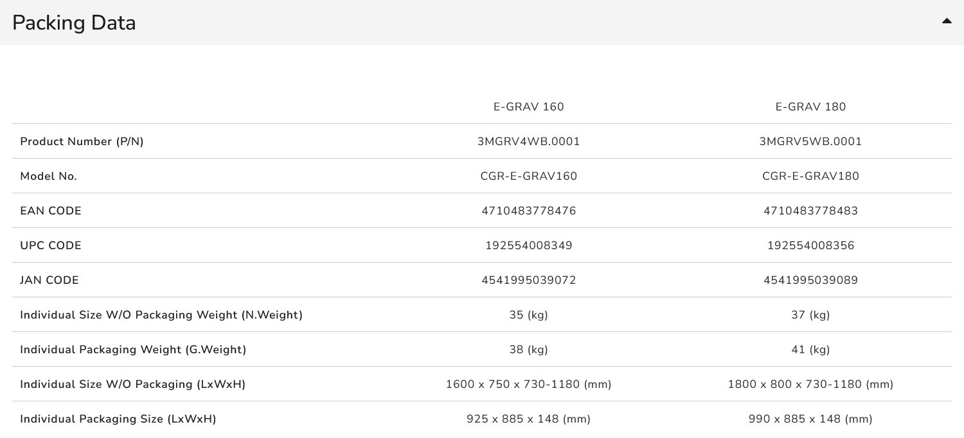Click EAN code 4710483778476

click(528, 211)
